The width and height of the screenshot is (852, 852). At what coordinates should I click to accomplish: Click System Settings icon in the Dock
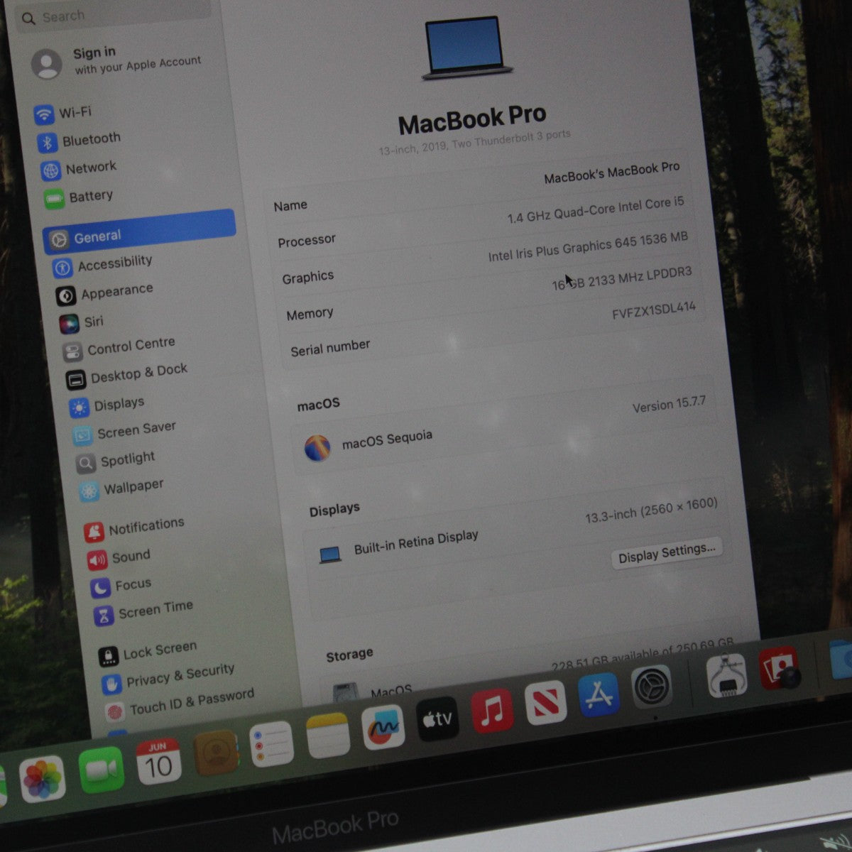(x=652, y=687)
